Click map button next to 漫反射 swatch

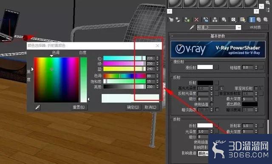click(216, 67)
